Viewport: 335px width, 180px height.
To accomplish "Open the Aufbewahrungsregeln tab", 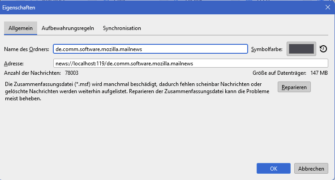I will click(68, 28).
